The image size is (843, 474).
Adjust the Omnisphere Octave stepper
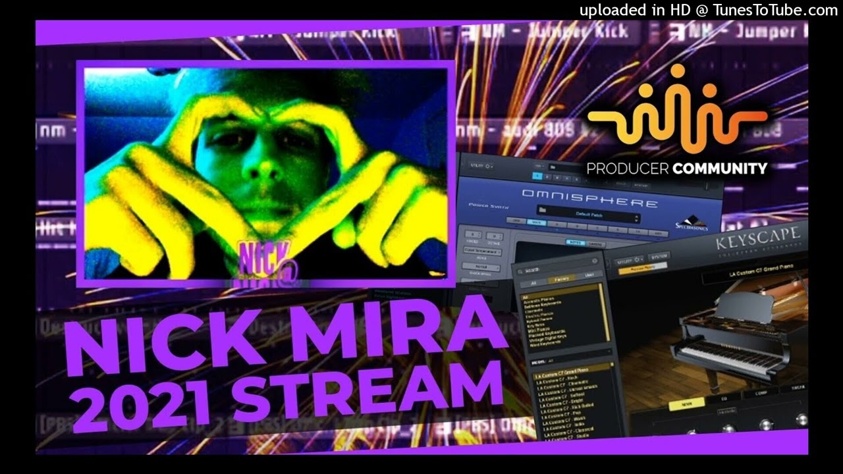(x=495, y=236)
